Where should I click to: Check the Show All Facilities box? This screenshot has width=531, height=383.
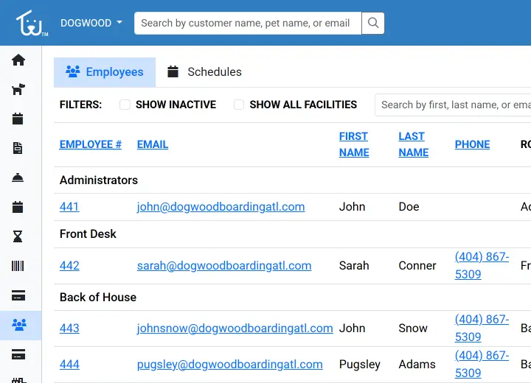(239, 105)
